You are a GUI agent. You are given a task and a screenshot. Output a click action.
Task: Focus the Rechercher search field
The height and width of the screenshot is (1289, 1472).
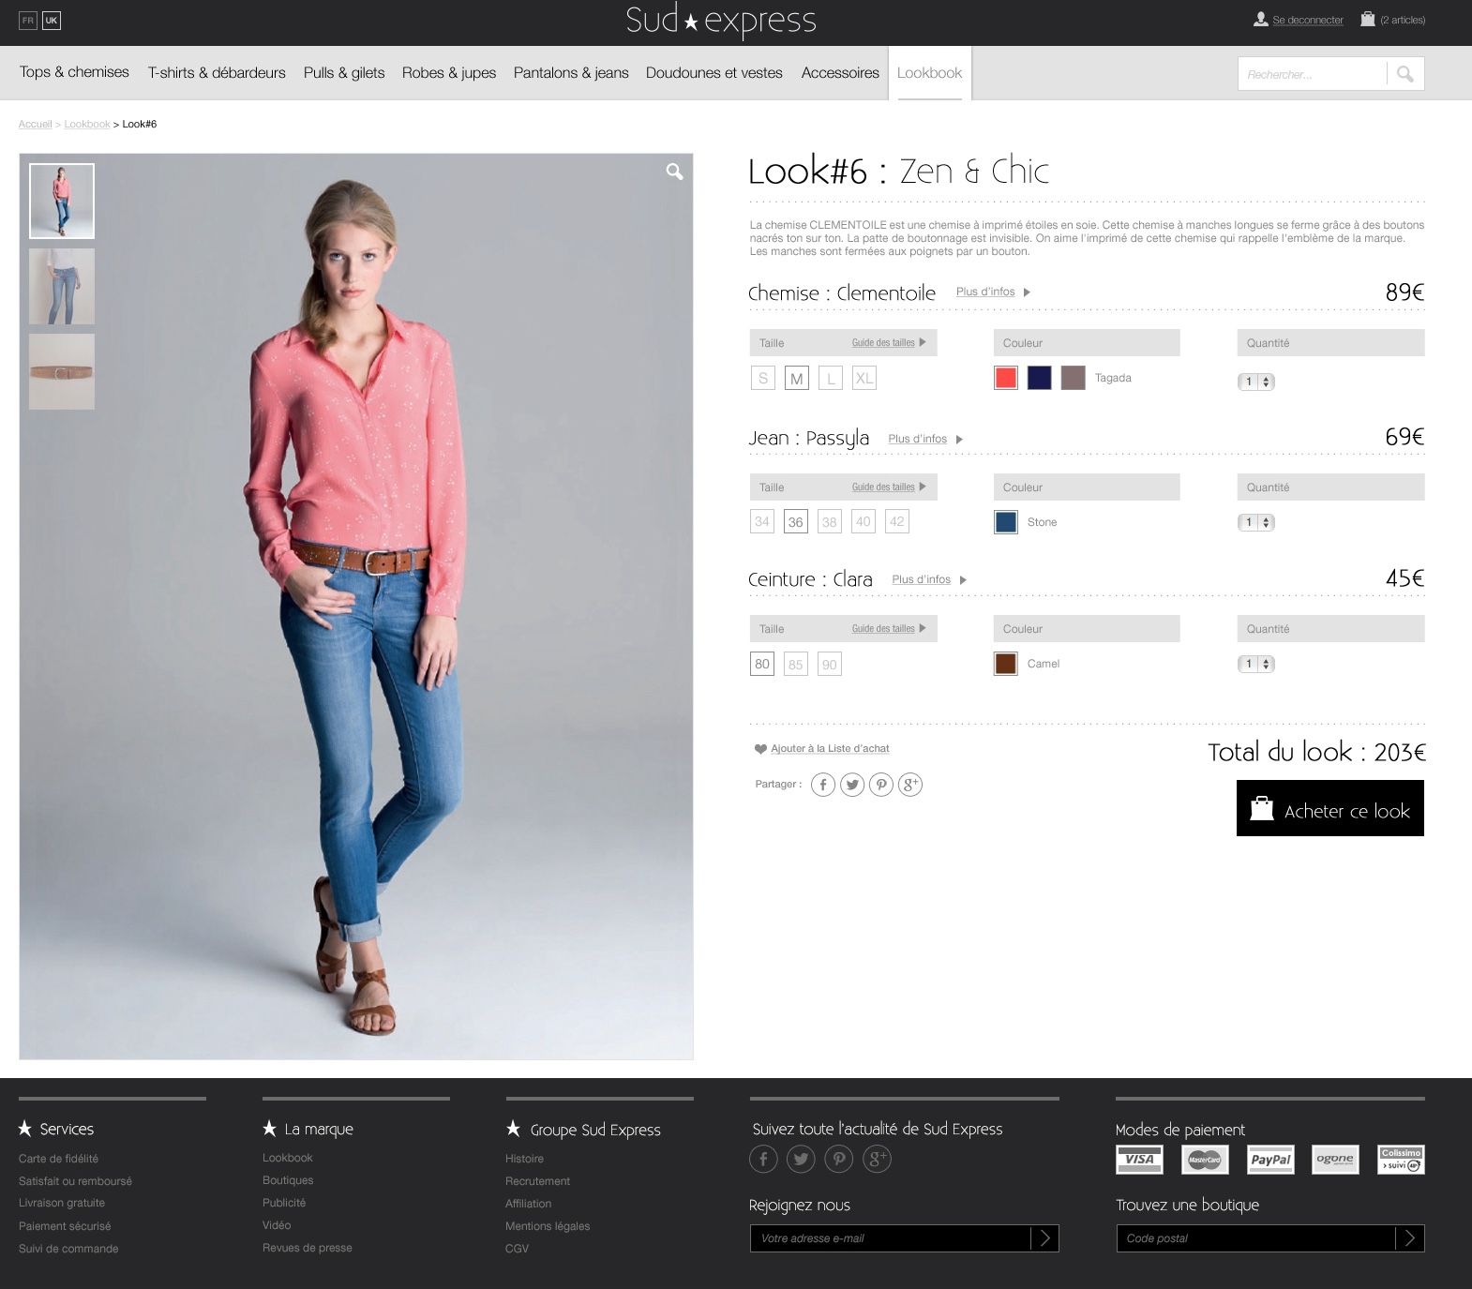(1313, 74)
